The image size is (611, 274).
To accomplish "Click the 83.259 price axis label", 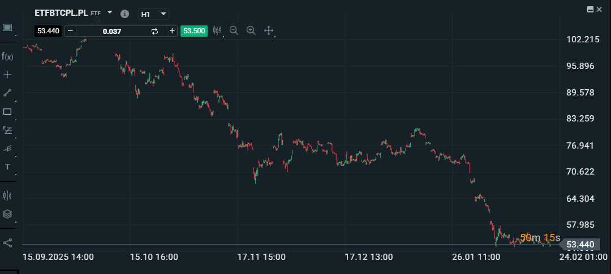I will 580,119.
